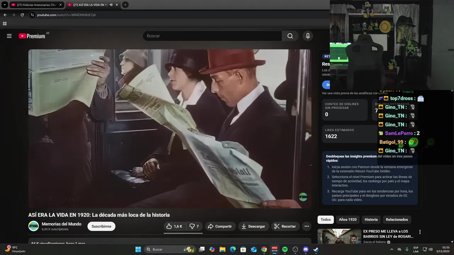Select the Relacionados filter chip
The height and width of the screenshot is (255, 454).
[x=397, y=220]
